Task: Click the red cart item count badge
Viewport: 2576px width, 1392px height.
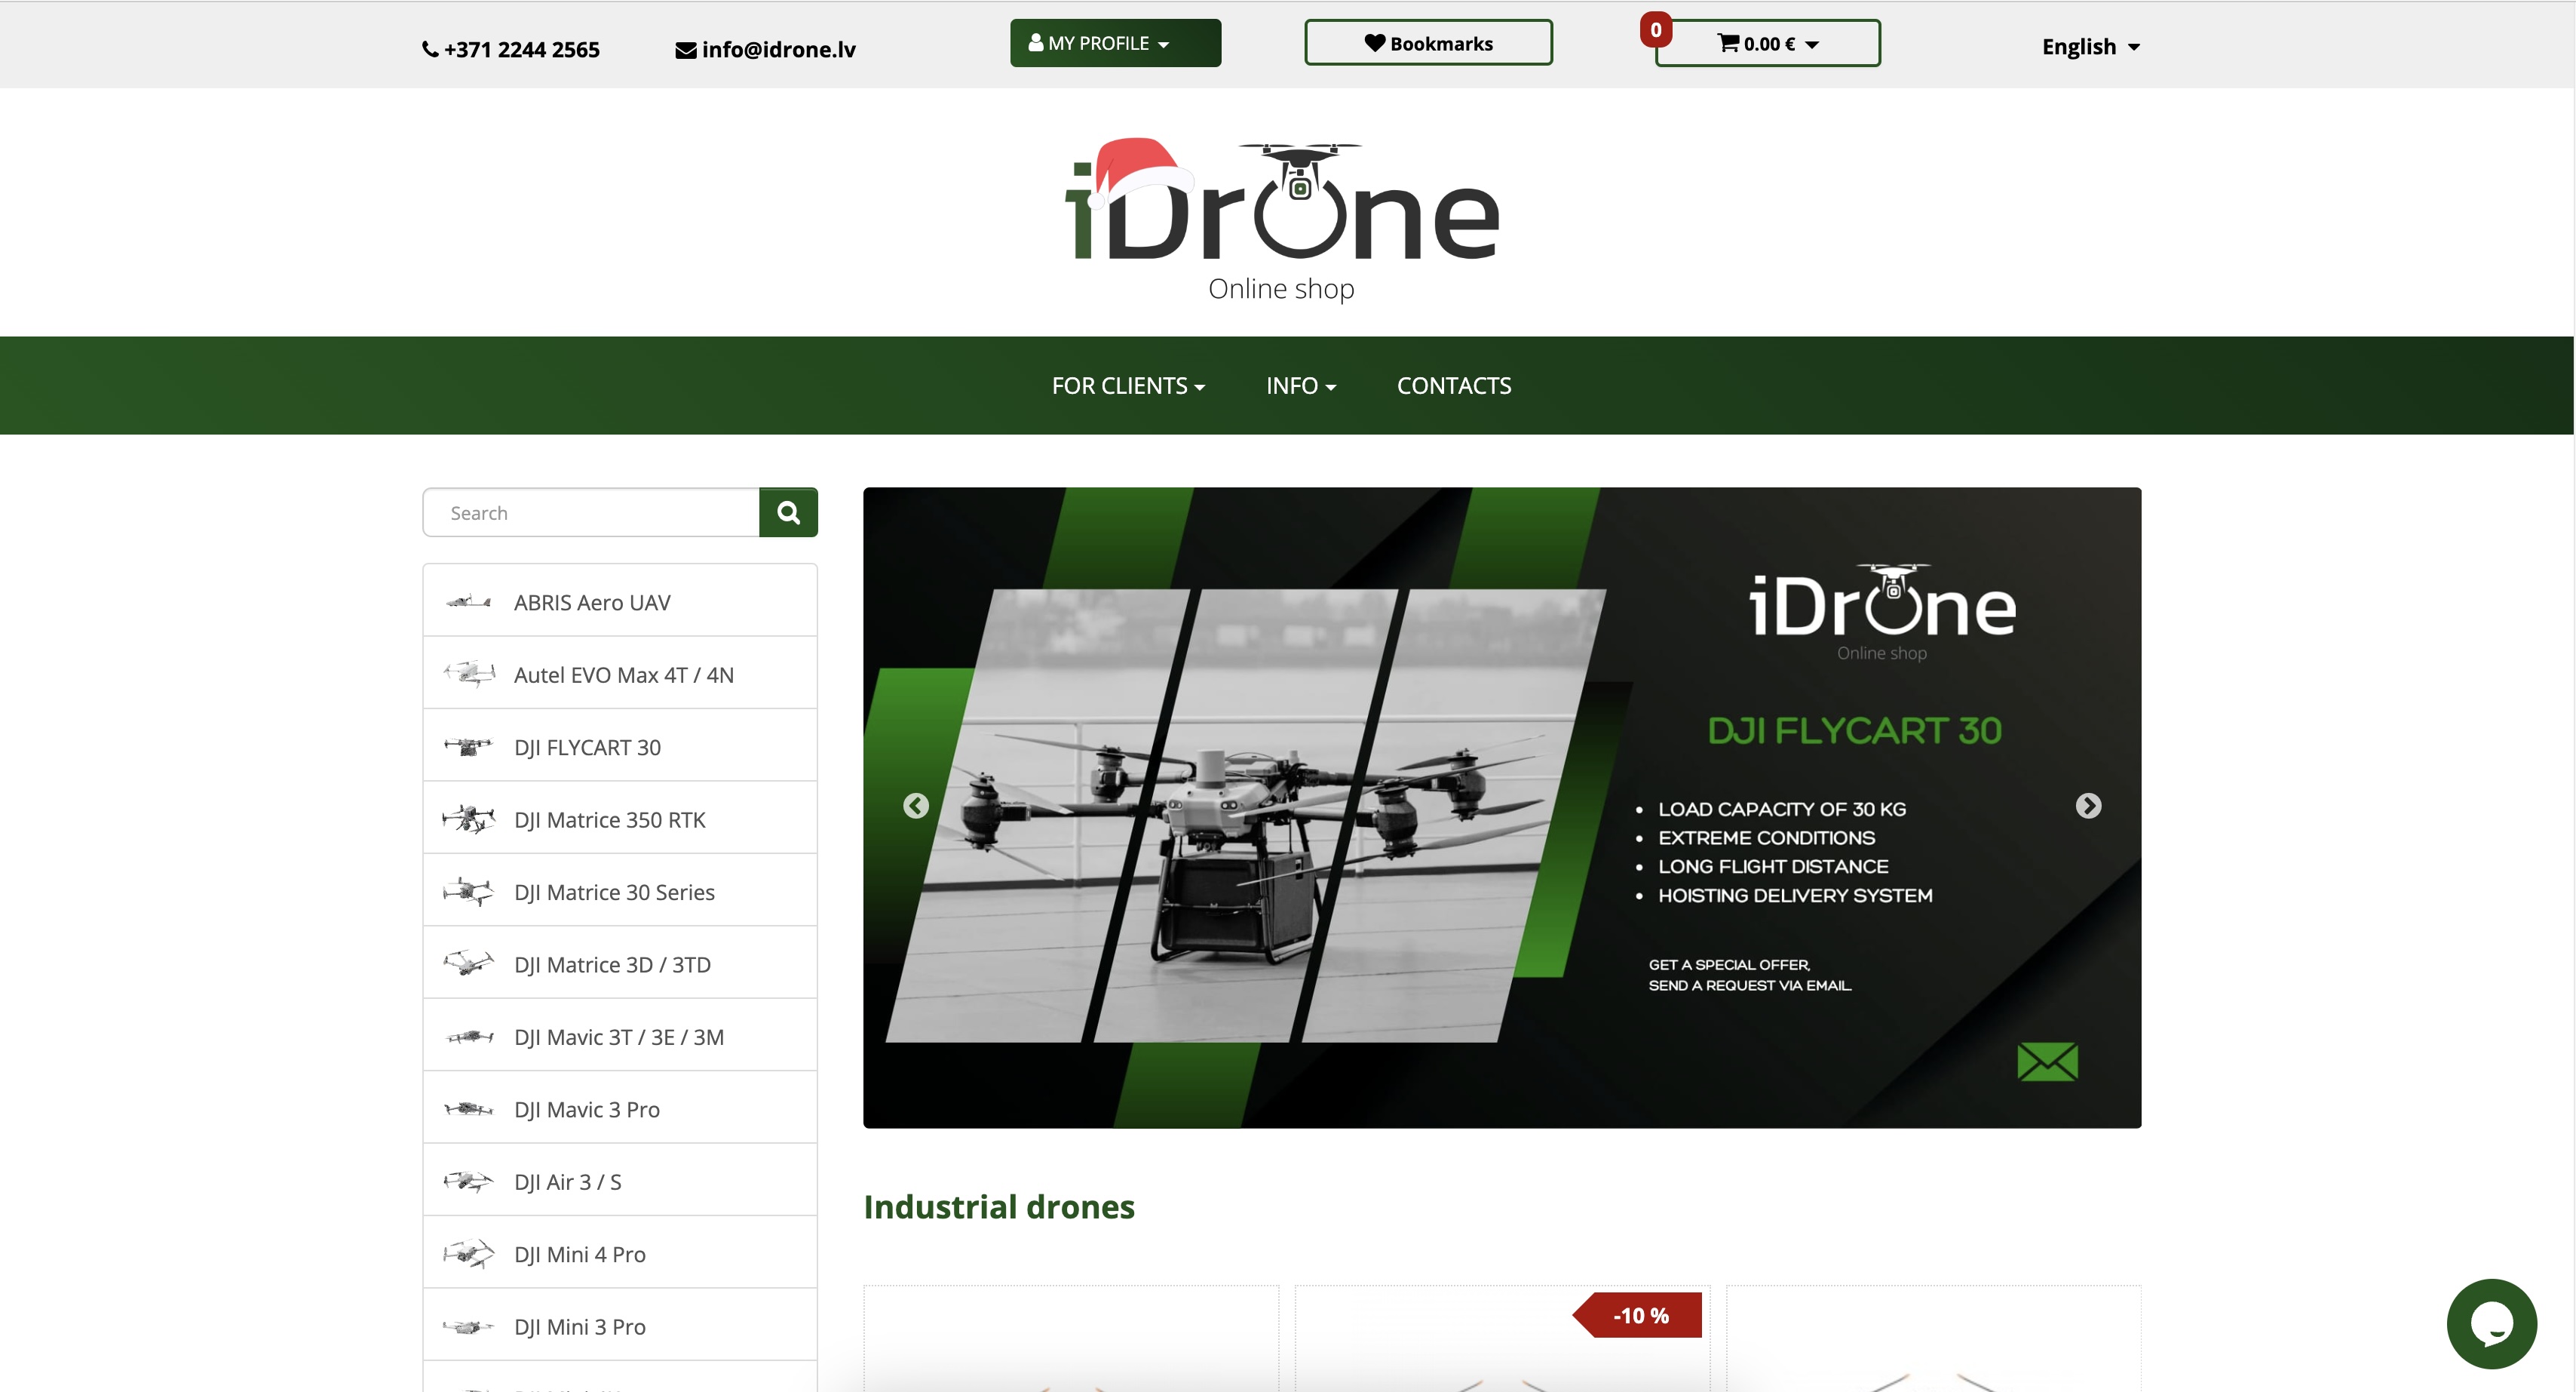Action: click(1656, 30)
